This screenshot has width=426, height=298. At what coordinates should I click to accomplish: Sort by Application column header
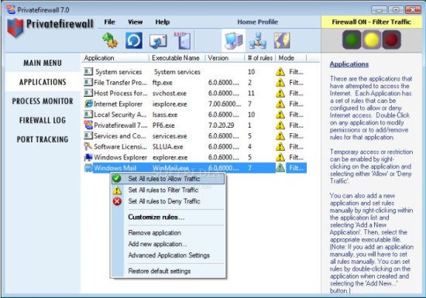(x=115, y=58)
